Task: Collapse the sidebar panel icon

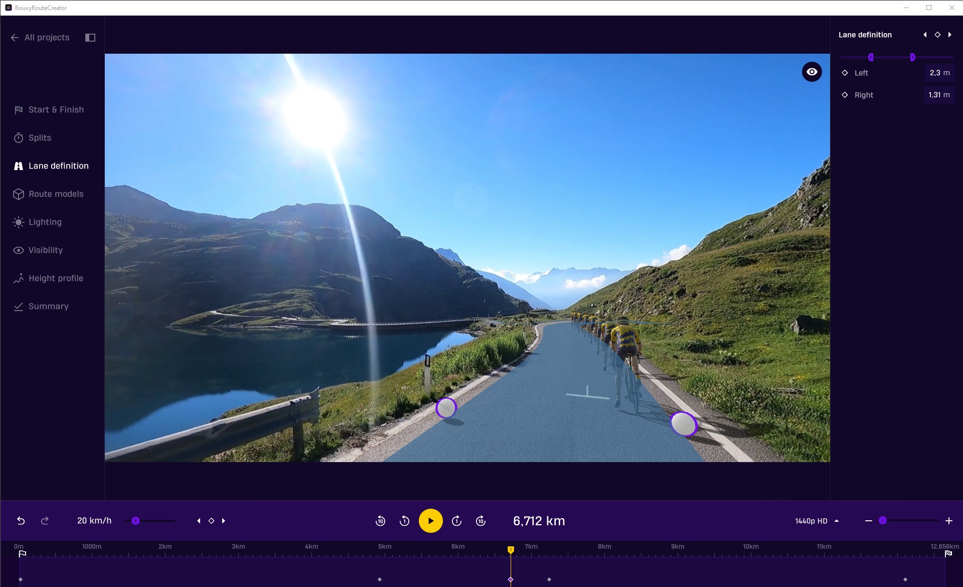Action: [x=90, y=38]
